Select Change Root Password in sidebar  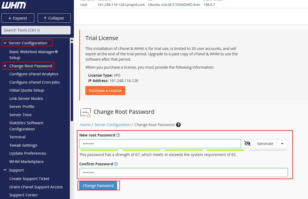[x=31, y=66]
